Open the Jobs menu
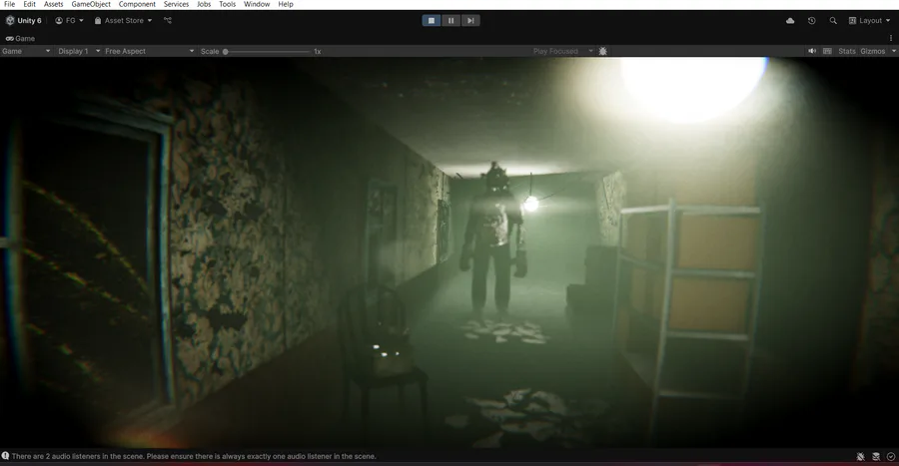Screen dimensions: 899x466 pyautogui.click(x=204, y=4)
